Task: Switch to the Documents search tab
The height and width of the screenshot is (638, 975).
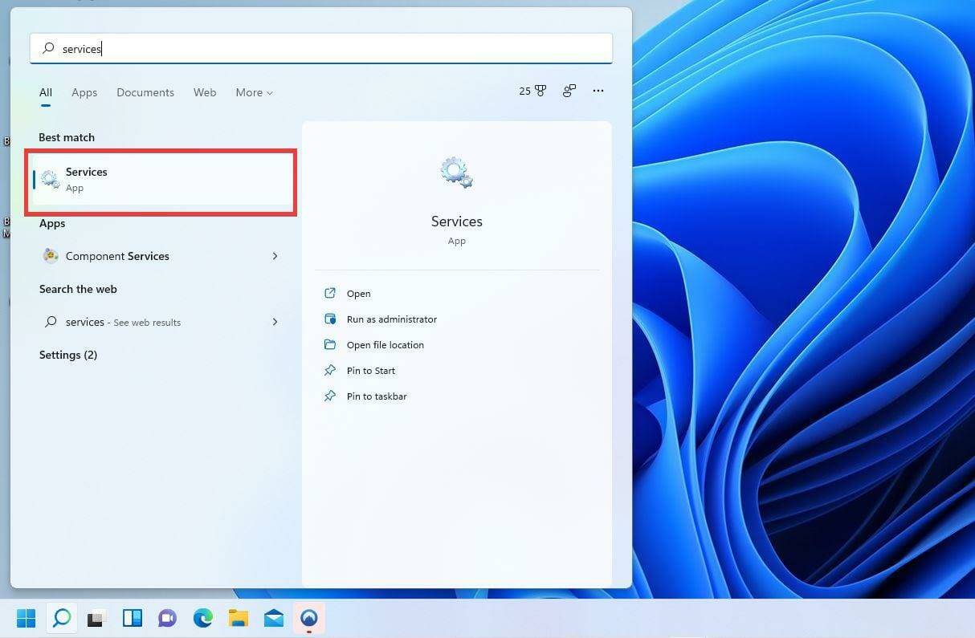Action: [145, 92]
